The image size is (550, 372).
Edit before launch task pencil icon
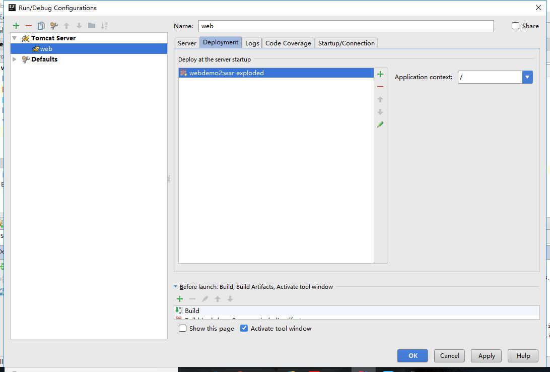[205, 299]
